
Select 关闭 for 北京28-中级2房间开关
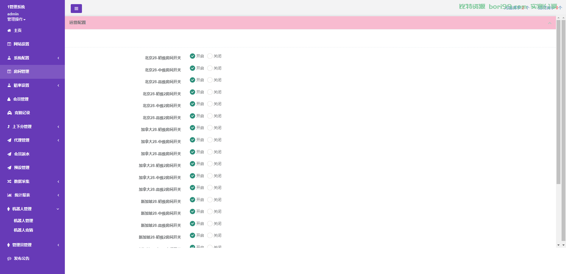point(210,104)
